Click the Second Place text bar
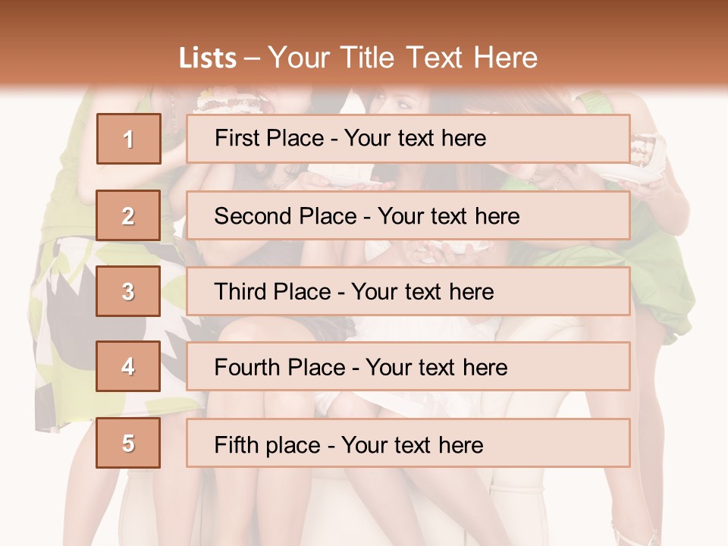Screen dimensions: 728x546 408,215
